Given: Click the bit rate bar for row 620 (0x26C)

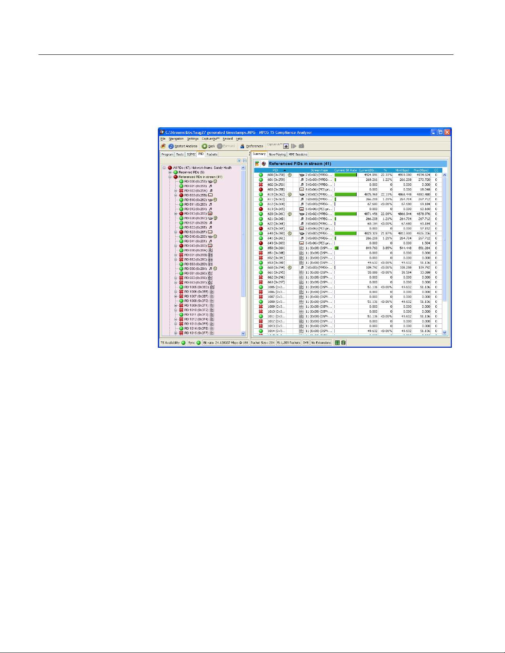Looking at the screenshot, I should click(x=345, y=214).
